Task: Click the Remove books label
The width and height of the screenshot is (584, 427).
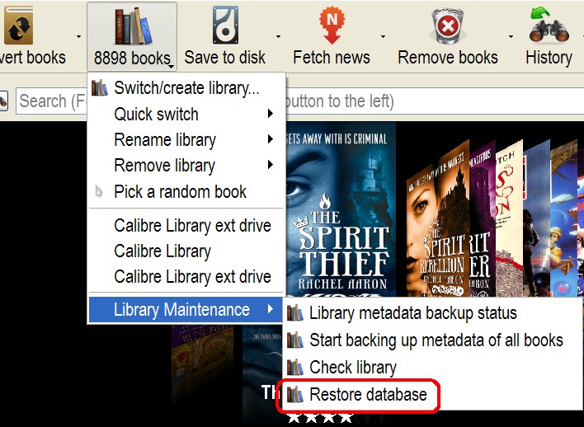Action: 448,58
